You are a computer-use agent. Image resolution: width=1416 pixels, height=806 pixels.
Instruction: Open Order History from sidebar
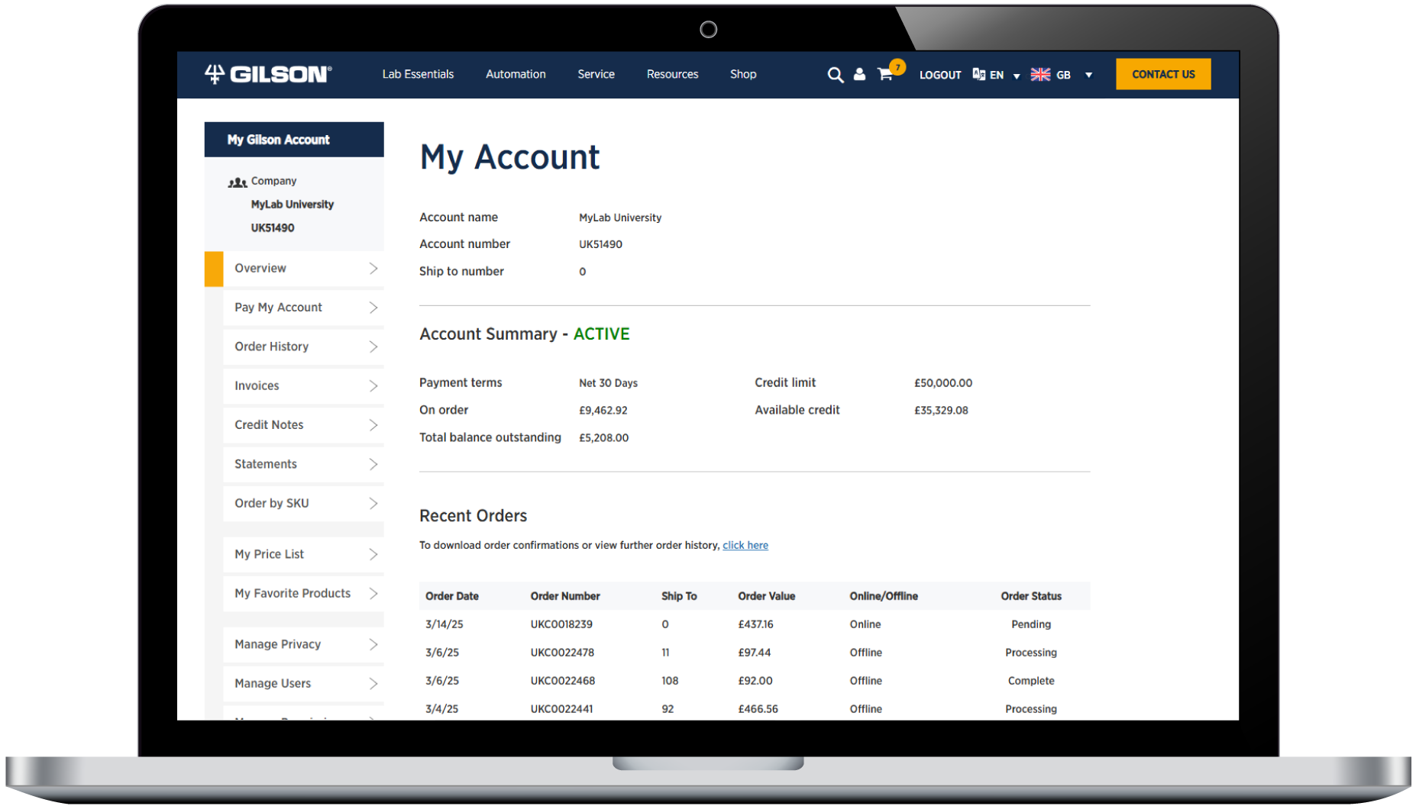click(x=303, y=347)
